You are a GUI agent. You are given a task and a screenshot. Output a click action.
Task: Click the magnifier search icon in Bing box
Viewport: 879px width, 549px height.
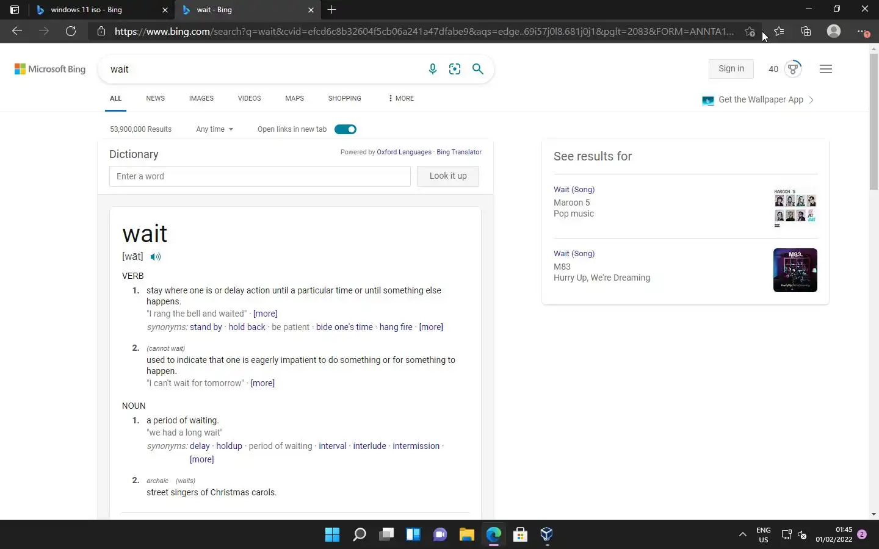pos(478,69)
